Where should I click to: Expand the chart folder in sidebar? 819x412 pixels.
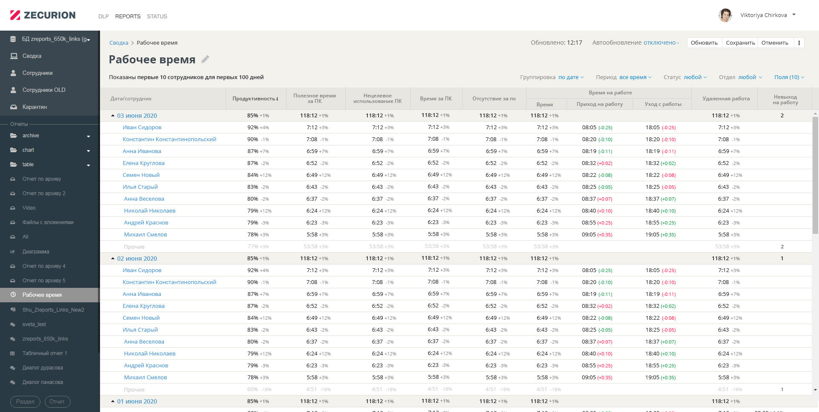pos(88,151)
